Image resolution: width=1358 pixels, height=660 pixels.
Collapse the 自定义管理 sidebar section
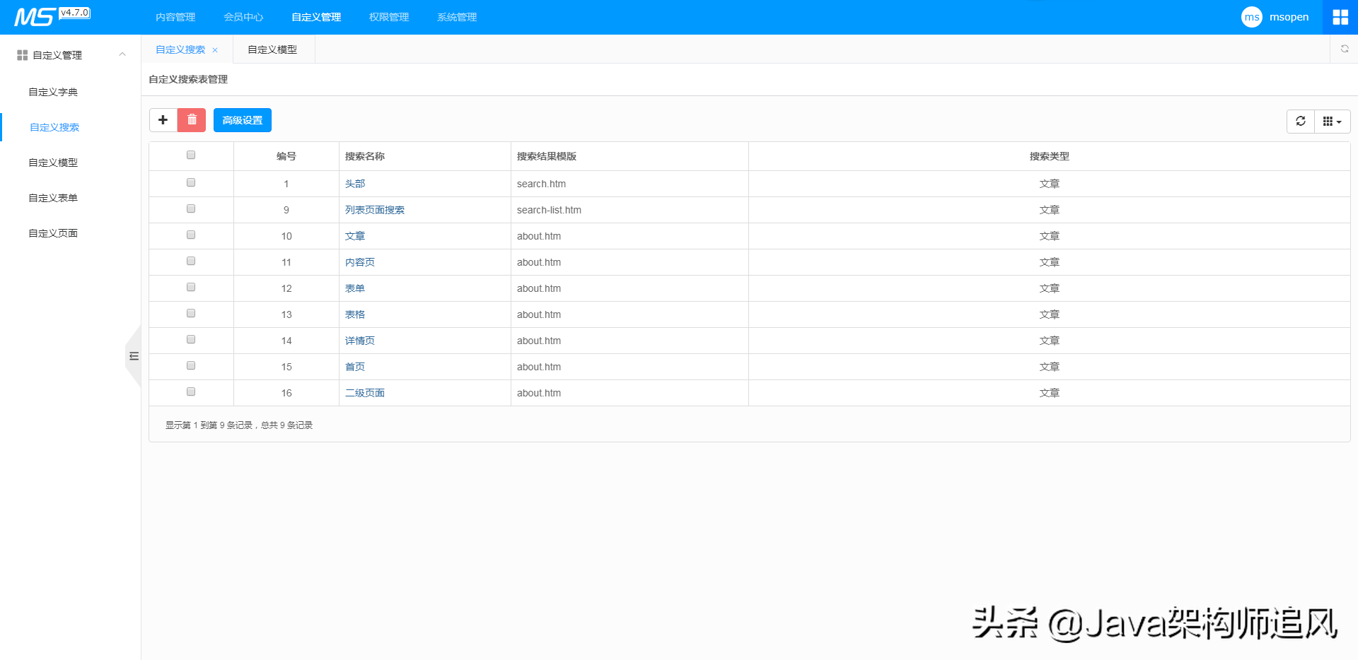pyautogui.click(x=122, y=54)
